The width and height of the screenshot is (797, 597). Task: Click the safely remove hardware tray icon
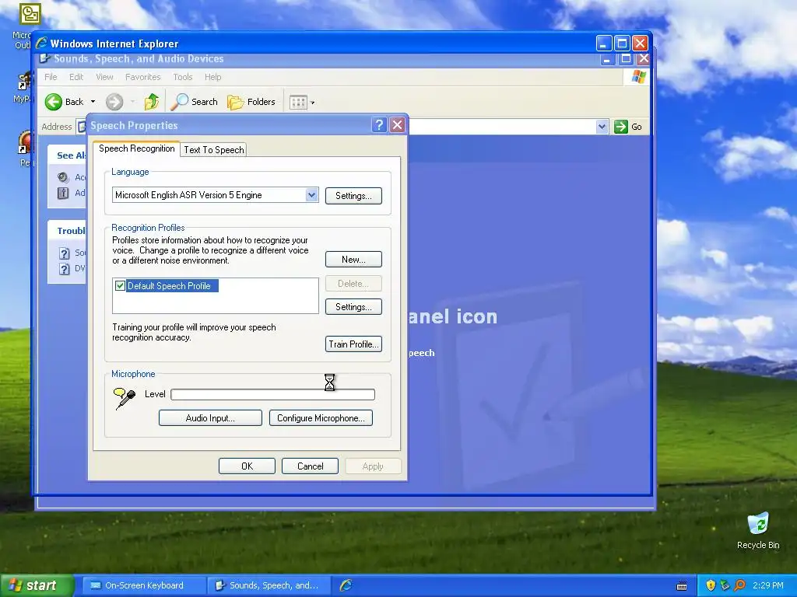[725, 585]
